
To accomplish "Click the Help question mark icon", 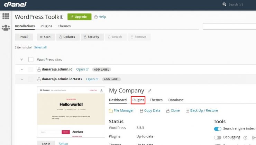I will tap(96, 17).
